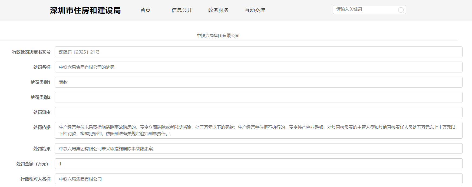Open the 首页 navigation item
Image resolution: width=472 pixels, height=187 pixels.
[x=145, y=10]
